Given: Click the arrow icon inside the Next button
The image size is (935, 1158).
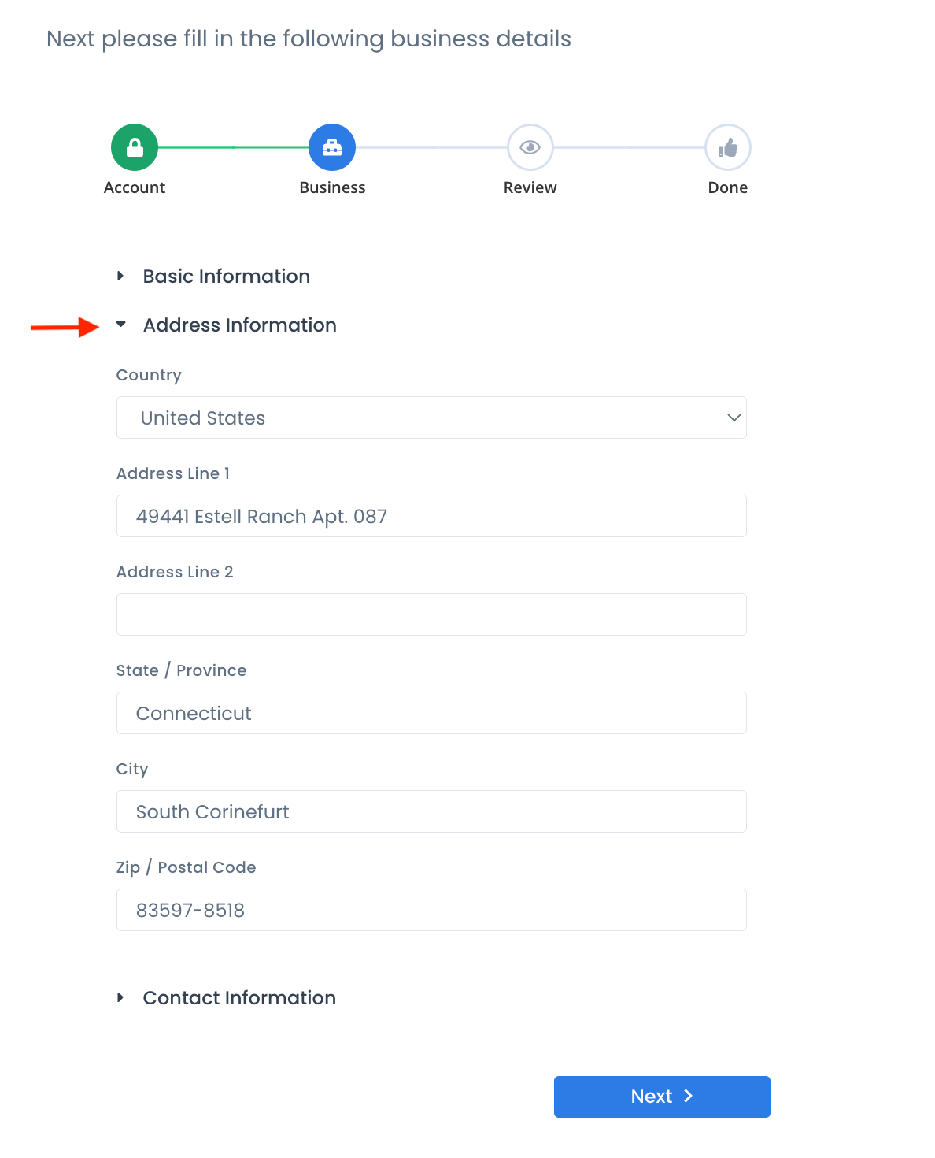Looking at the screenshot, I should click(688, 1097).
